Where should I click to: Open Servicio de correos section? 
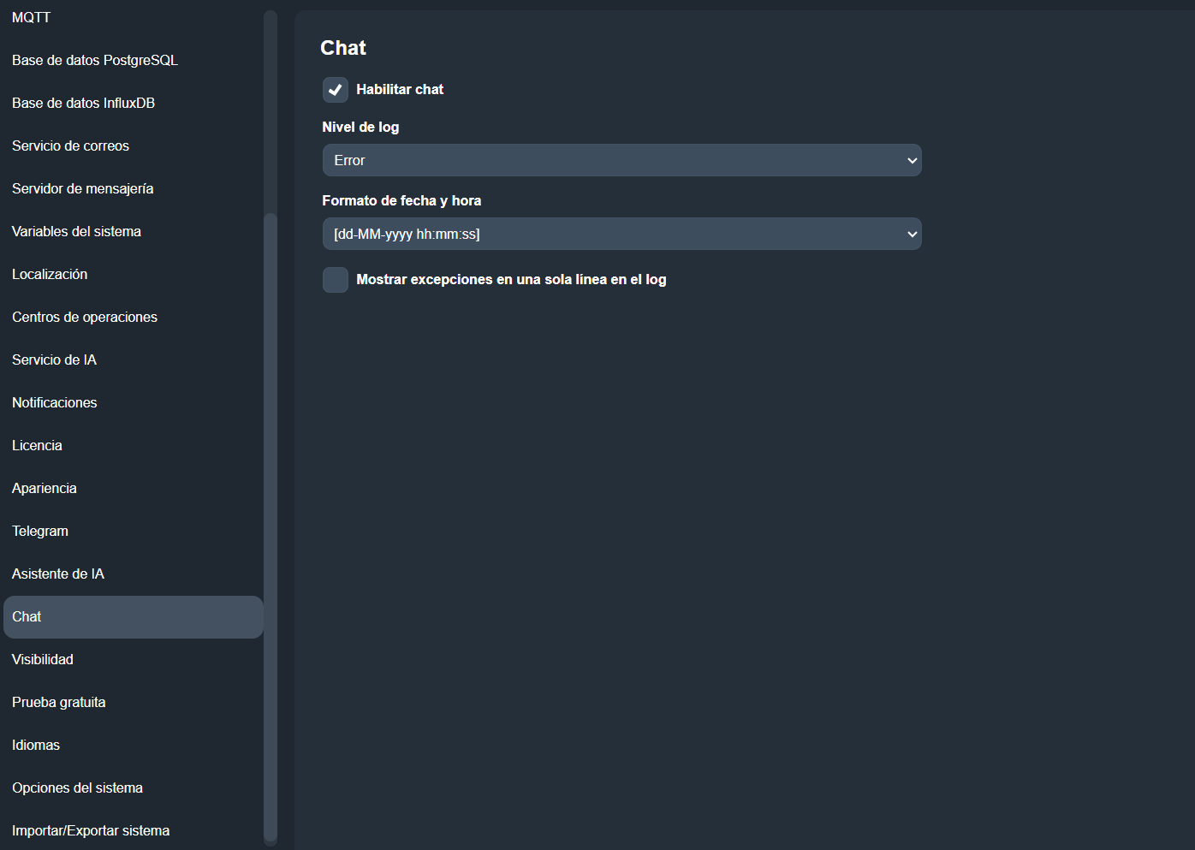pos(71,146)
